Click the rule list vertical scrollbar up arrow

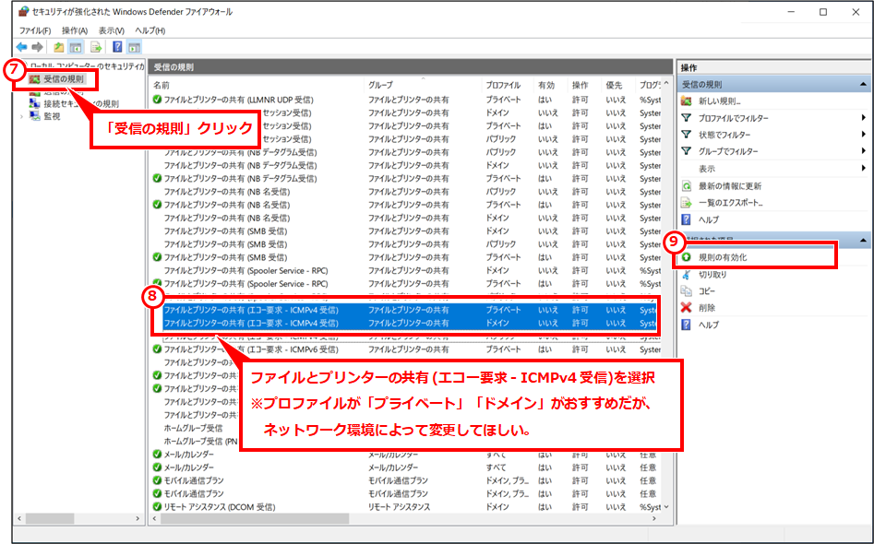point(666,84)
